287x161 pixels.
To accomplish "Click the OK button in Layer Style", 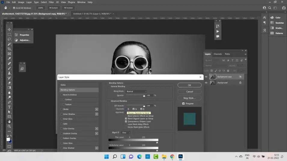I will (x=189, y=85).
